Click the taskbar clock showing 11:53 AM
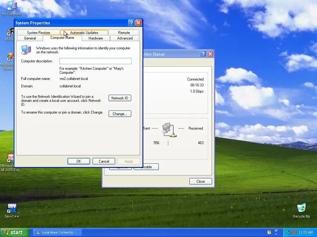Viewport: 317px width, 237px height. click(306, 232)
